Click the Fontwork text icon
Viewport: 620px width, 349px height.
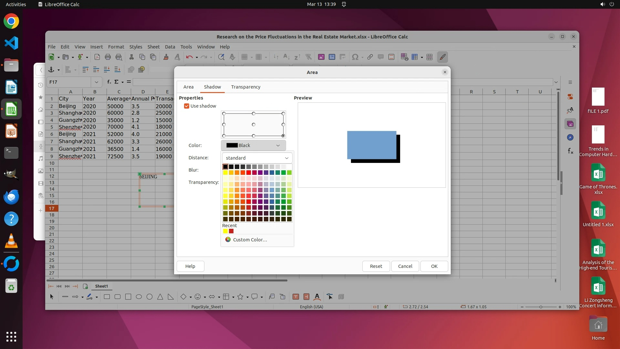[x=317, y=297]
